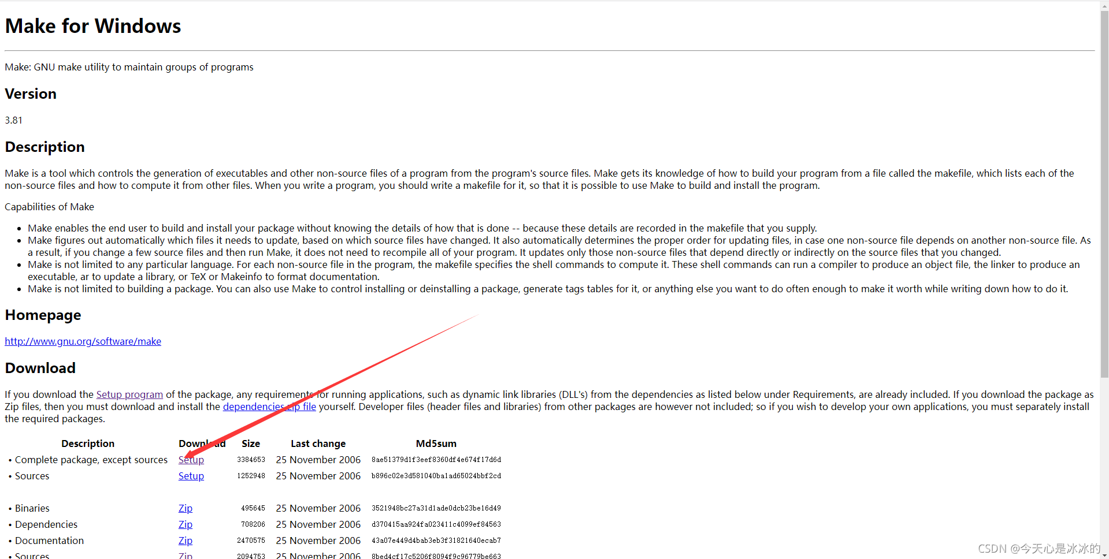Screen dimensions: 1109x559
Task: Follow the 'Setup program' link in the Download paragraph
Action: pos(129,394)
